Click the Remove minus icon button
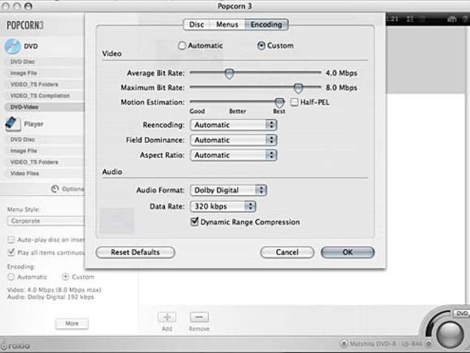The height and width of the screenshot is (353, 470). pyautogui.click(x=199, y=318)
